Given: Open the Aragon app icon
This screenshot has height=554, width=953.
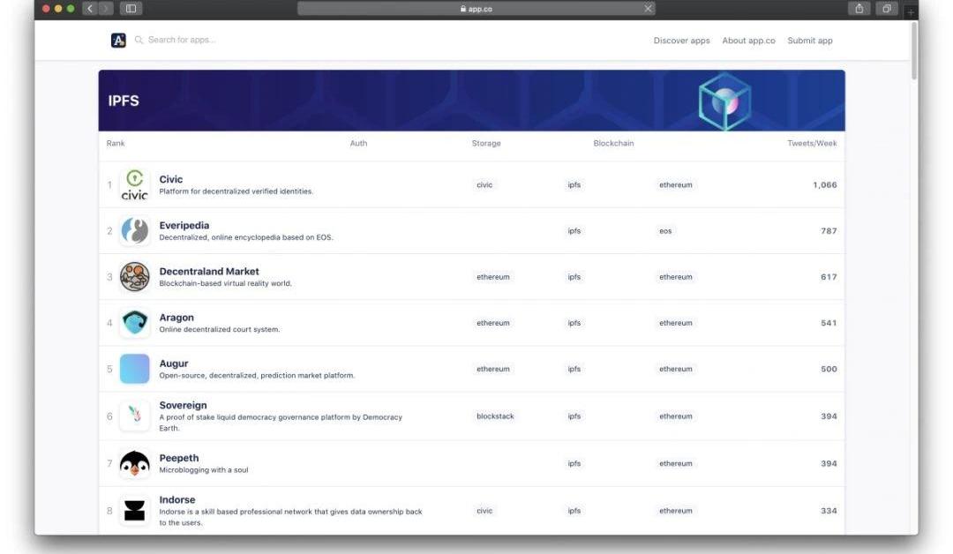Looking at the screenshot, I should tap(134, 323).
